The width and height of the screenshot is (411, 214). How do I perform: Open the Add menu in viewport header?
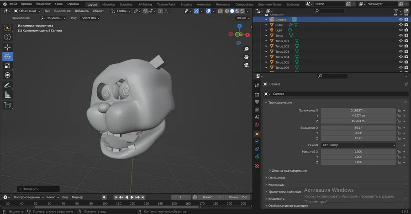pos(82,11)
